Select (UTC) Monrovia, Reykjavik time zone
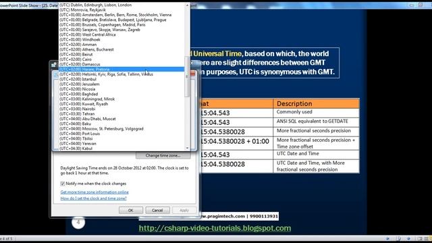This screenshot has width=432, height=243. click(x=122, y=10)
